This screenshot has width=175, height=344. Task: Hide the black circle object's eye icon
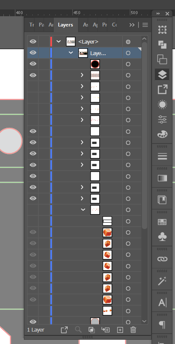(x=33, y=64)
